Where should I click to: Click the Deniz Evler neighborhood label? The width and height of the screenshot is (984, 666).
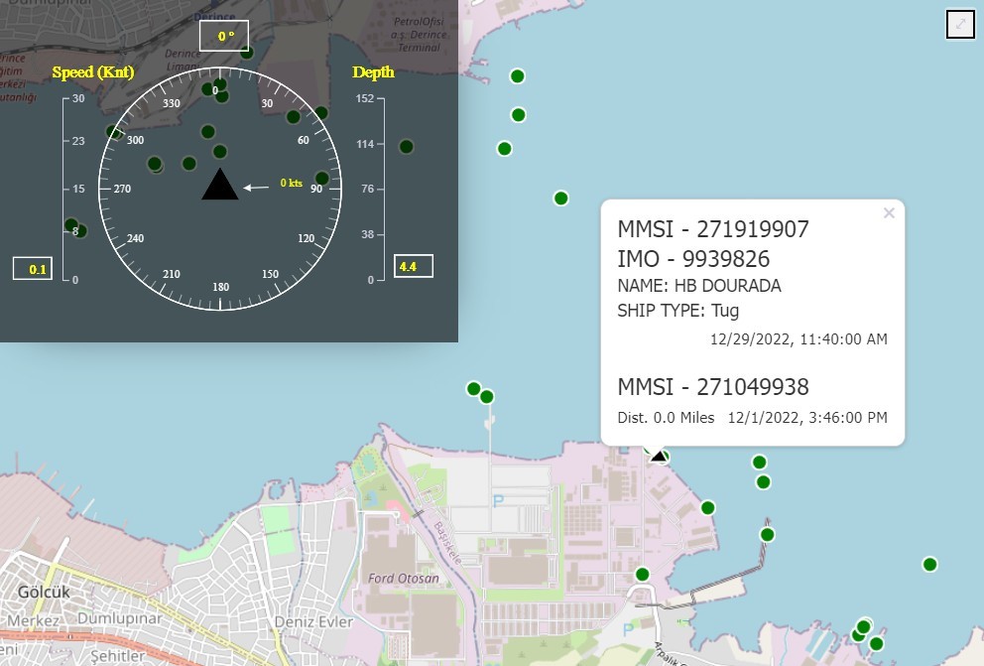[318, 621]
